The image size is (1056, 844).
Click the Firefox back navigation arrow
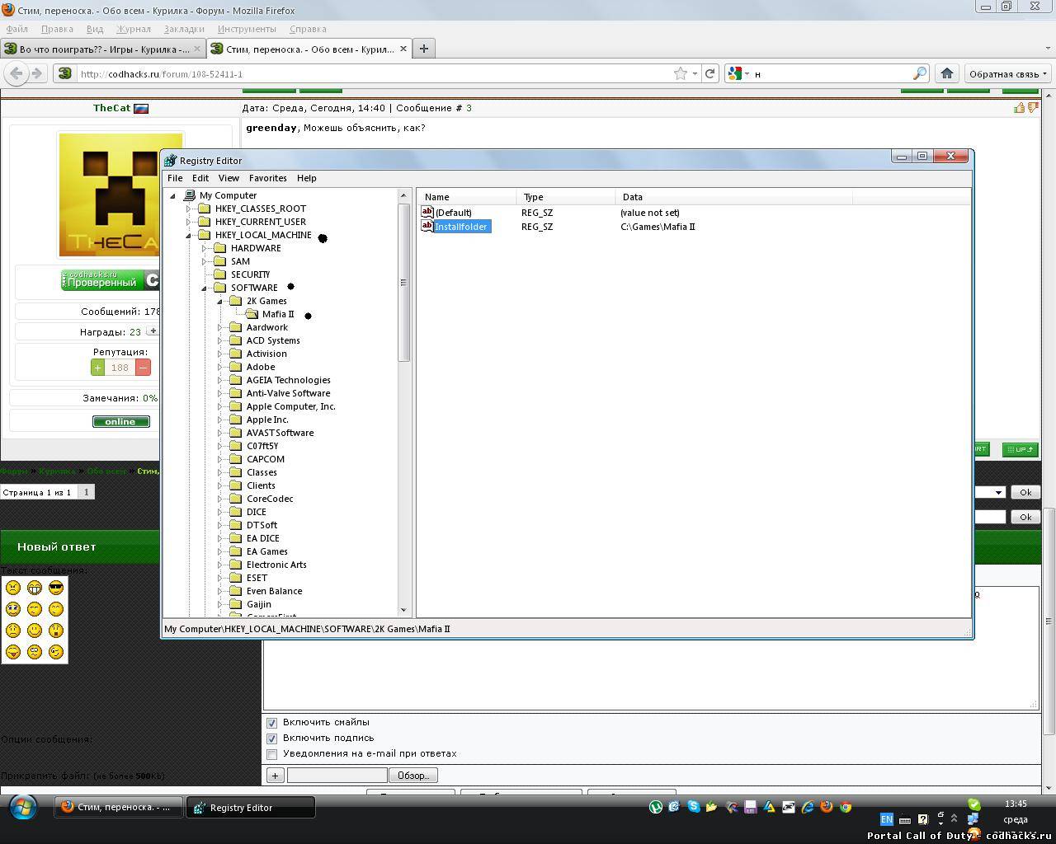[16, 73]
